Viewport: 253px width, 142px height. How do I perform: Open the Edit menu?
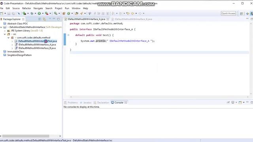click(x=8, y=8)
